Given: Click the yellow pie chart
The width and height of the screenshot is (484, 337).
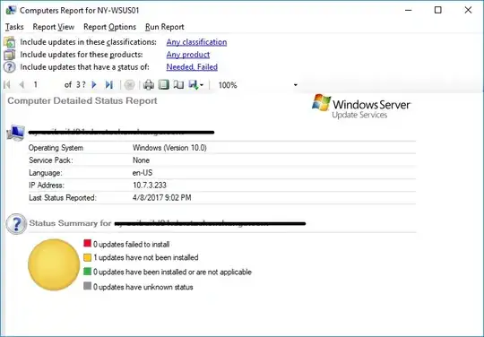Looking at the screenshot, I should click(54, 264).
